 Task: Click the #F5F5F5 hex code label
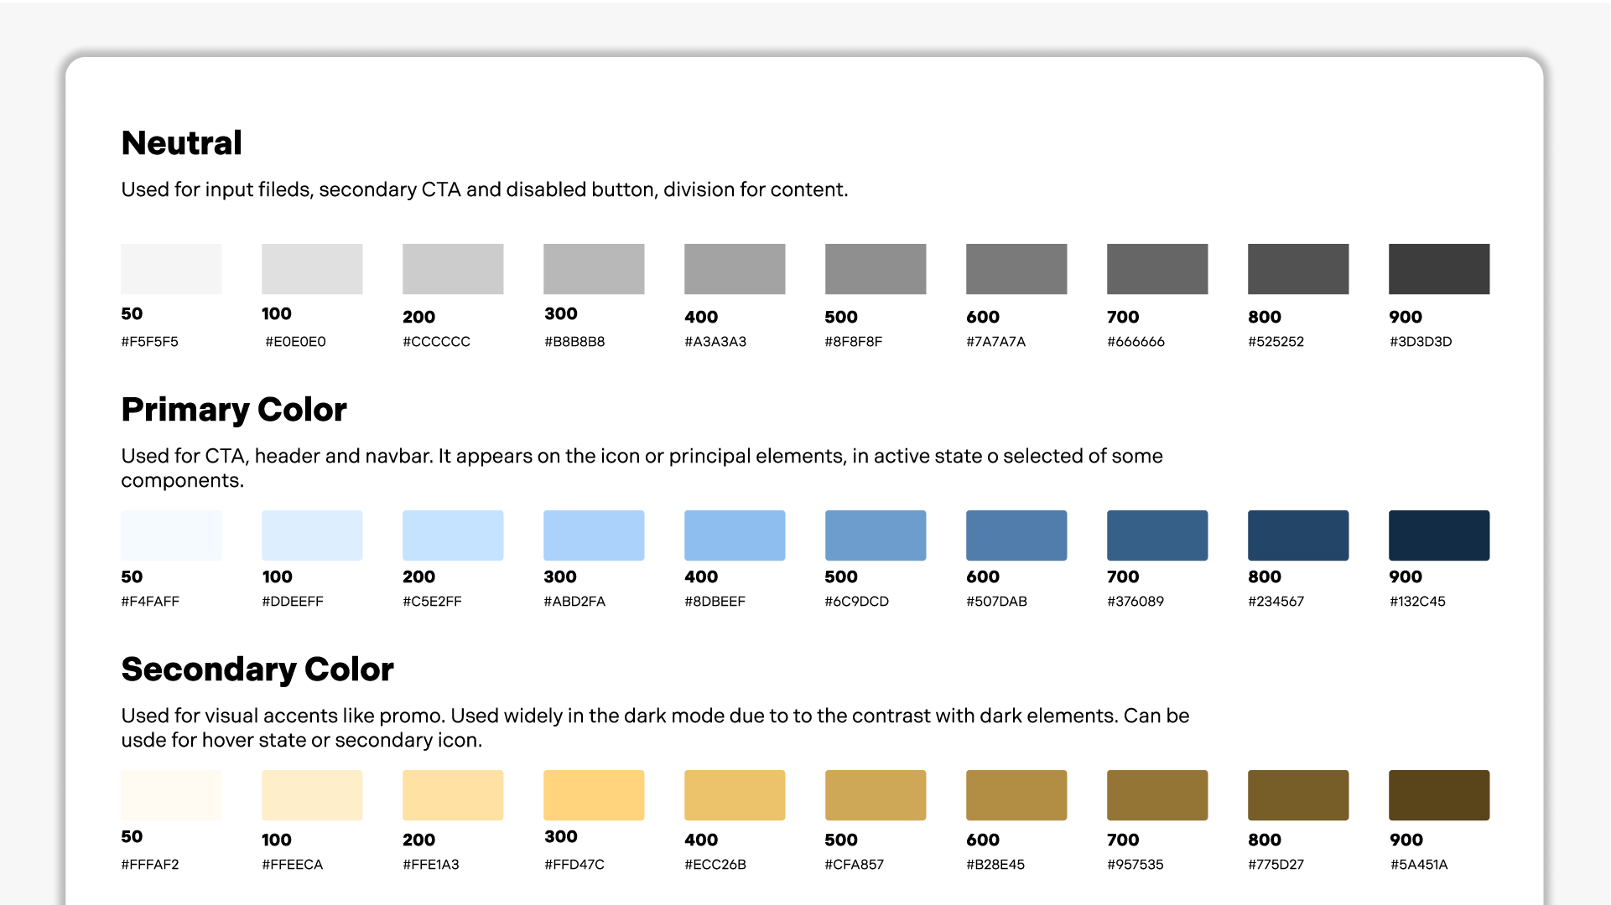coord(150,342)
